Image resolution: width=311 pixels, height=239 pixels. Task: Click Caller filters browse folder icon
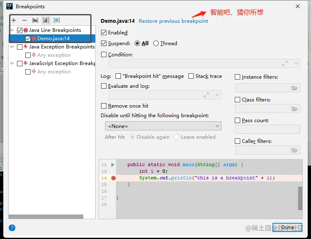294,150
